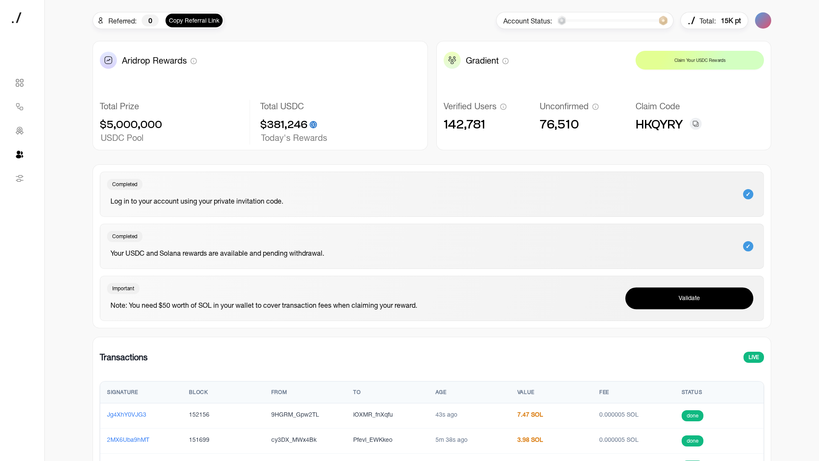819x461 pixels.
Task: Click the 7.47 SOL value
Action: click(x=530, y=414)
